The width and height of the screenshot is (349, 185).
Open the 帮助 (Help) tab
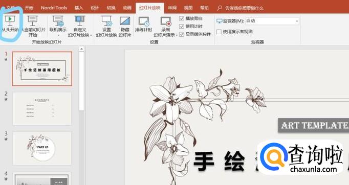pos(204,8)
